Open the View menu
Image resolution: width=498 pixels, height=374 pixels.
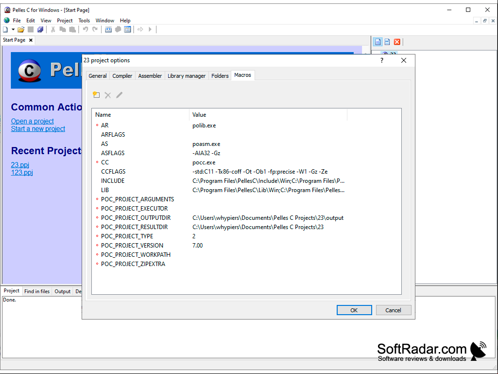(x=46, y=21)
